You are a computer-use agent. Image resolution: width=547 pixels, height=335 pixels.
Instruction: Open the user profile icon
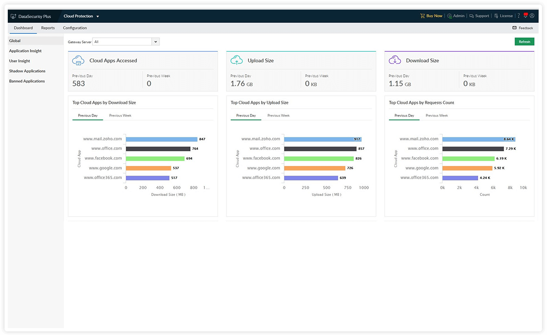(532, 16)
